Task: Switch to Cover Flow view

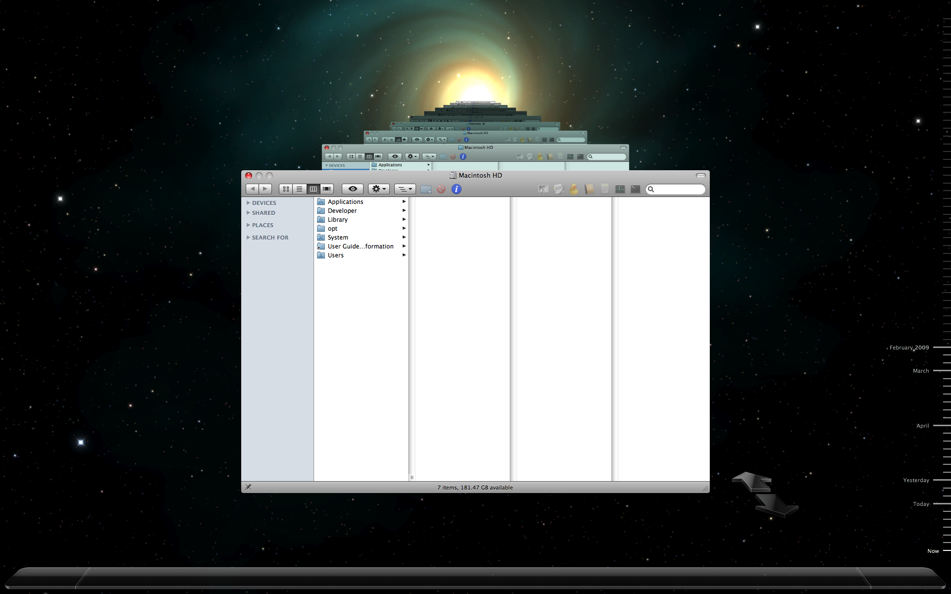Action: (x=327, y=189)
